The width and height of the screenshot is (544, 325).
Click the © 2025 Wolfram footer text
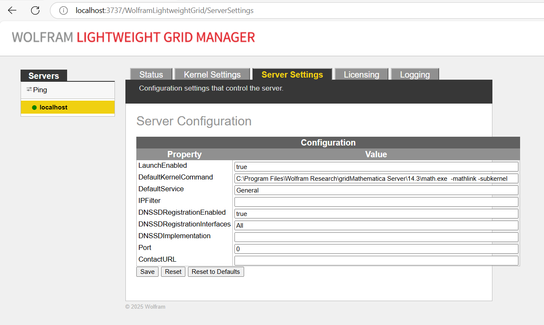145,307
